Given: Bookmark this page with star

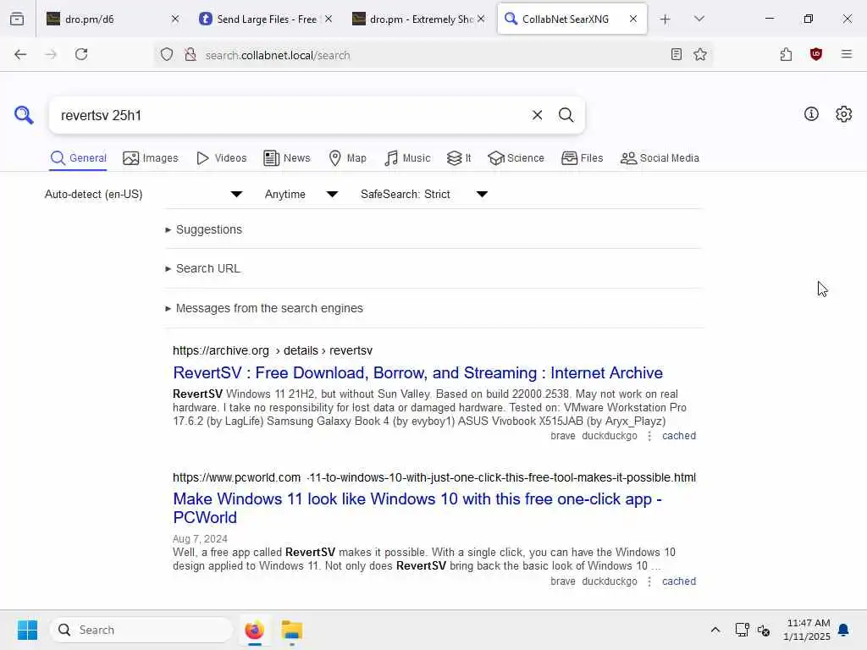Looking at the screenshot, I should coord(700,54).
